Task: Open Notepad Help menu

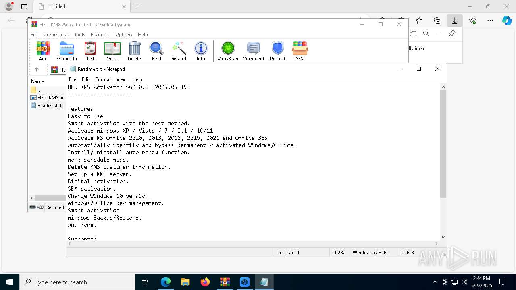Action: click(x=137, y=79)
